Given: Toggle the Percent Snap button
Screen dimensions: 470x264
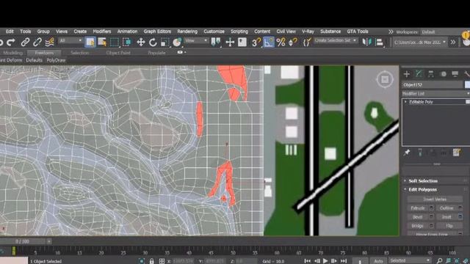Looking at the screenshot, I should point(281,43).
